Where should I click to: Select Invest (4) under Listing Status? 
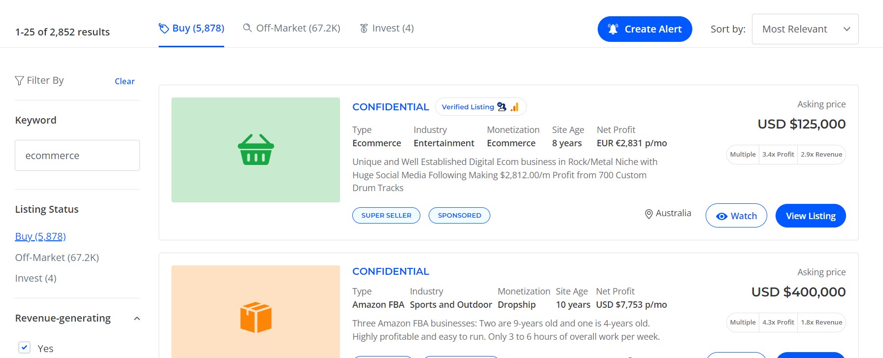click(x=36, y=278)
